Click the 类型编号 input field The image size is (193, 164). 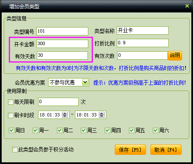click(62, 31)
